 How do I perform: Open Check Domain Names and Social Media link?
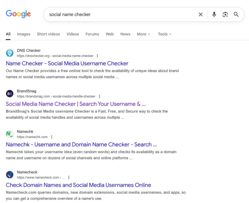78,185
